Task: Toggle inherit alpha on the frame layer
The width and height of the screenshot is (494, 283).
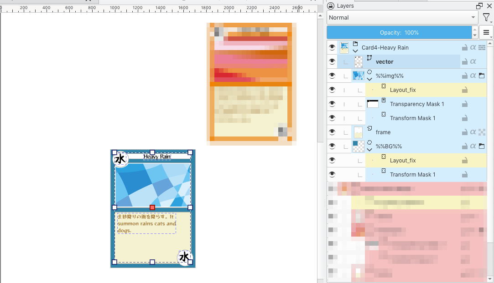Action: [x=473, y=132]
